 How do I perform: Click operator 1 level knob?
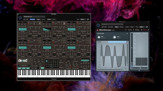(x=39, y=29)
